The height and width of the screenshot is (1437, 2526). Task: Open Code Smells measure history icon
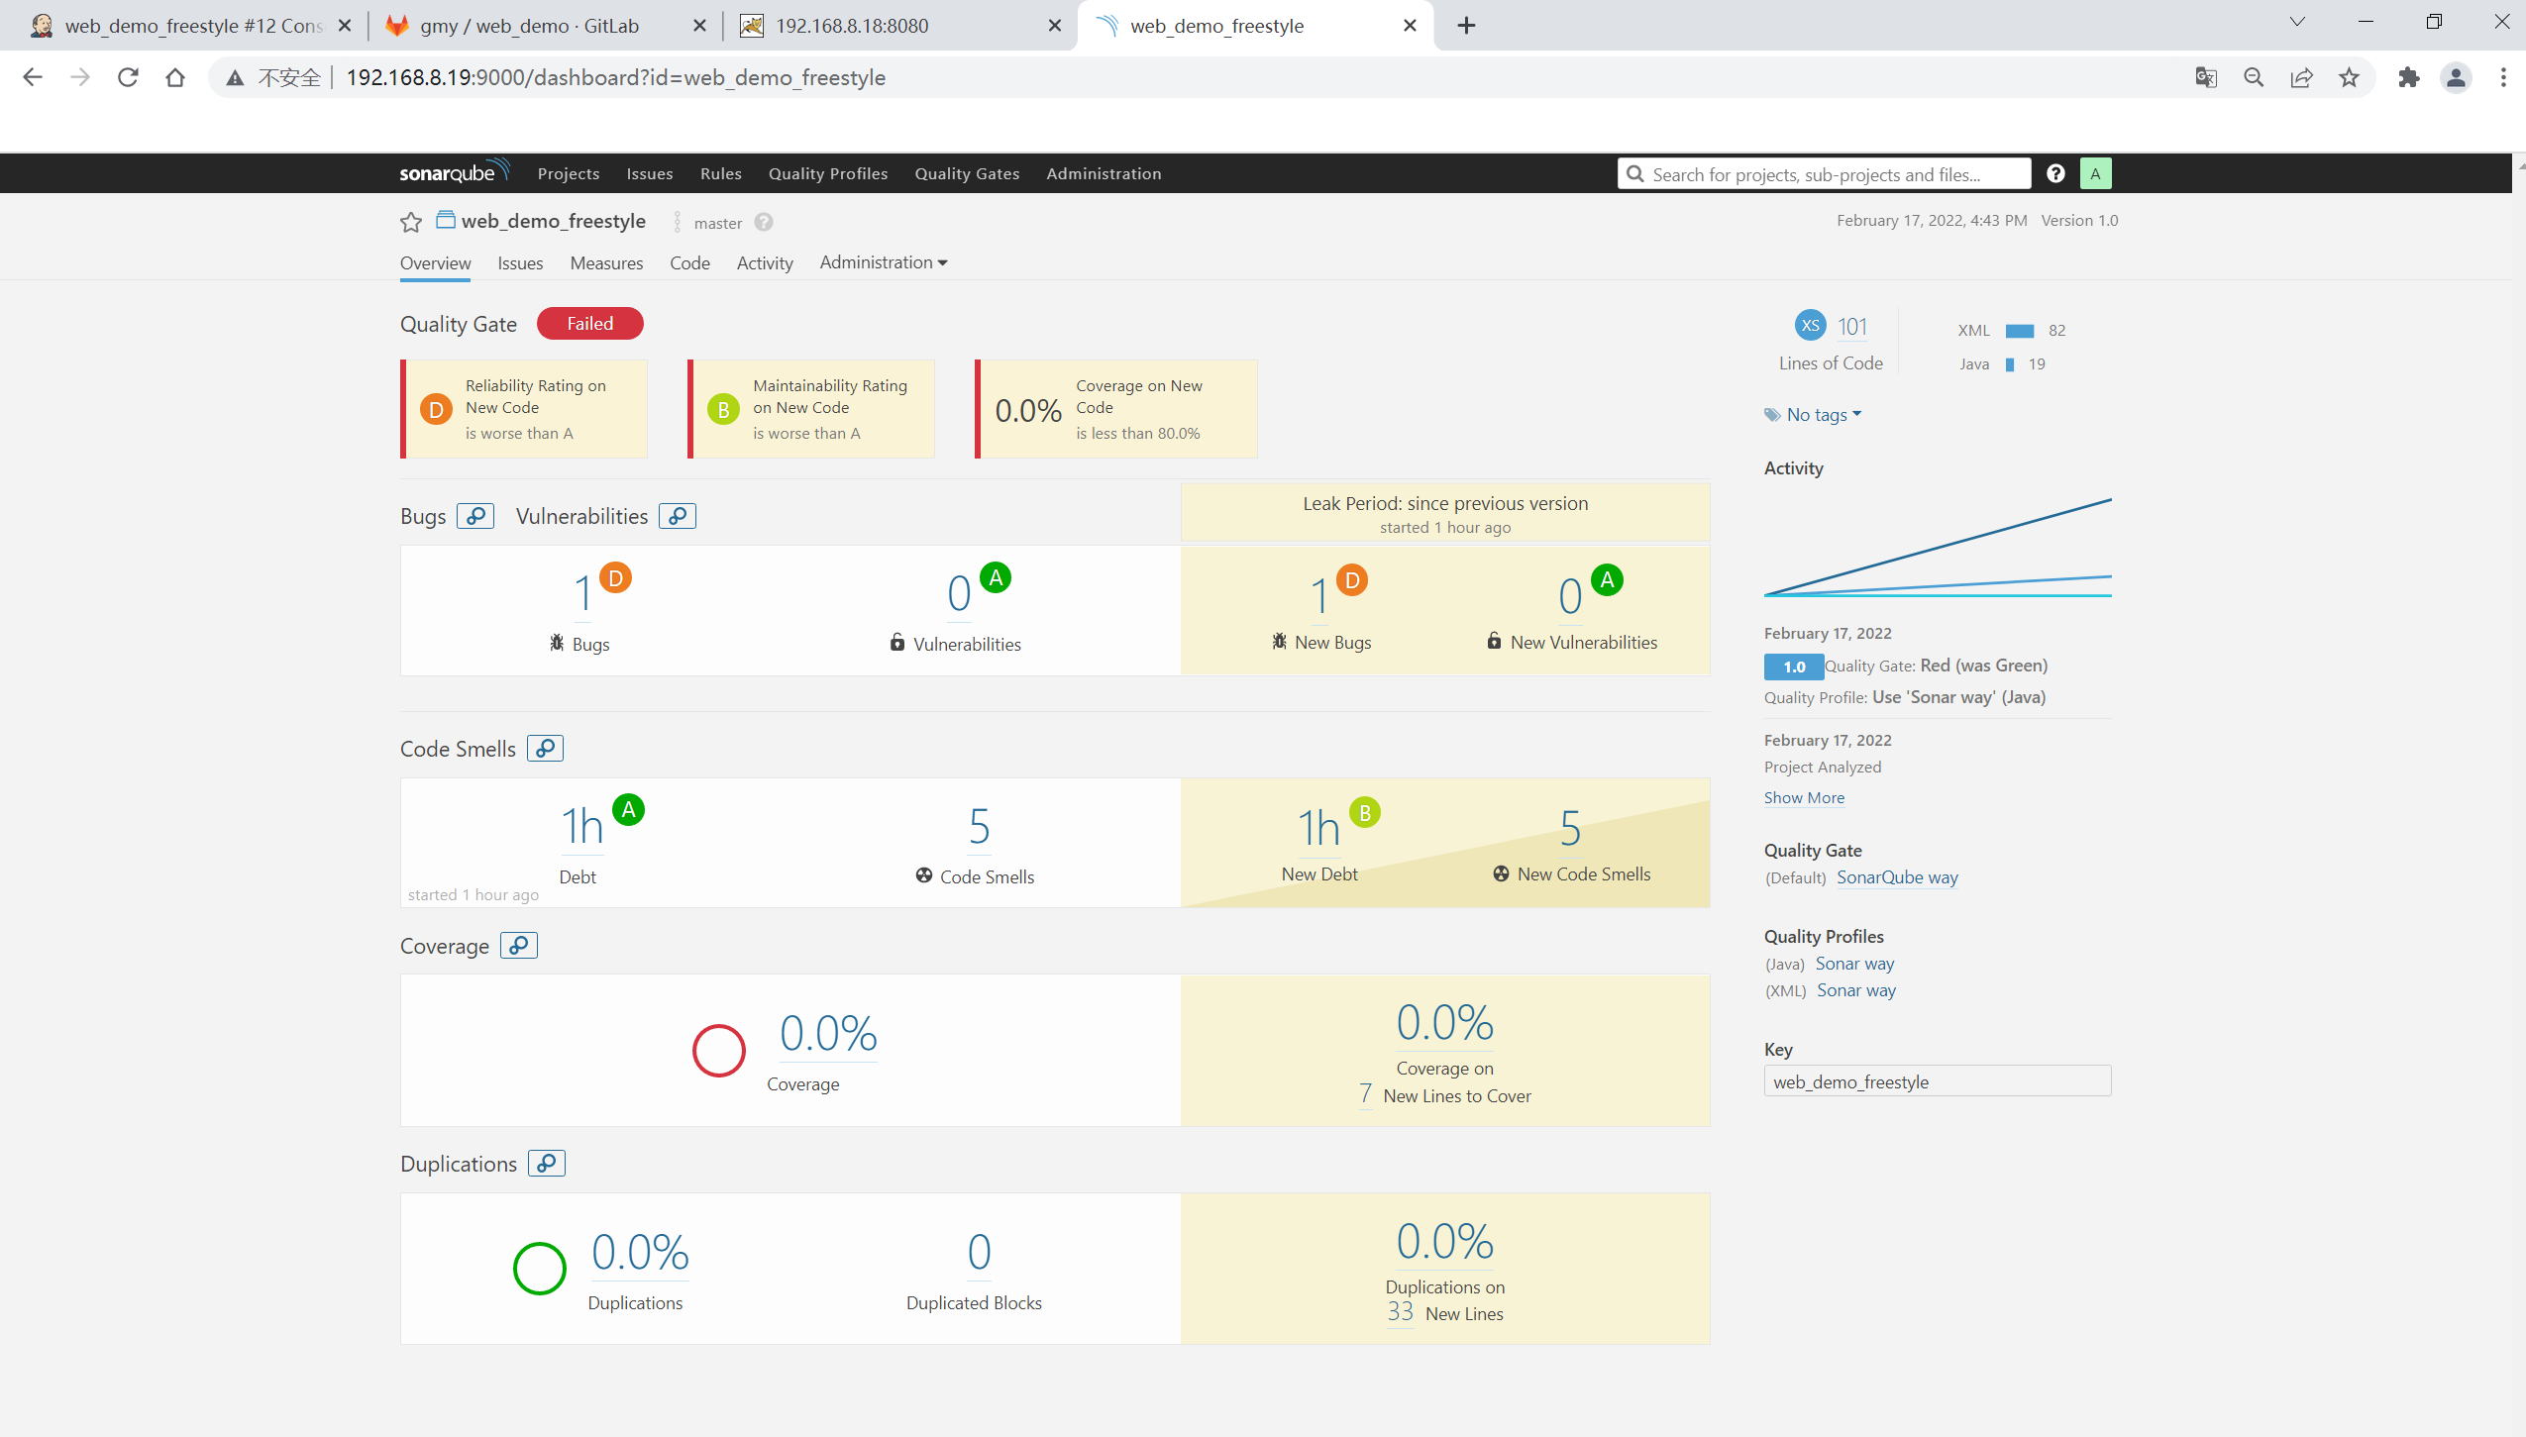pos(545,749)
